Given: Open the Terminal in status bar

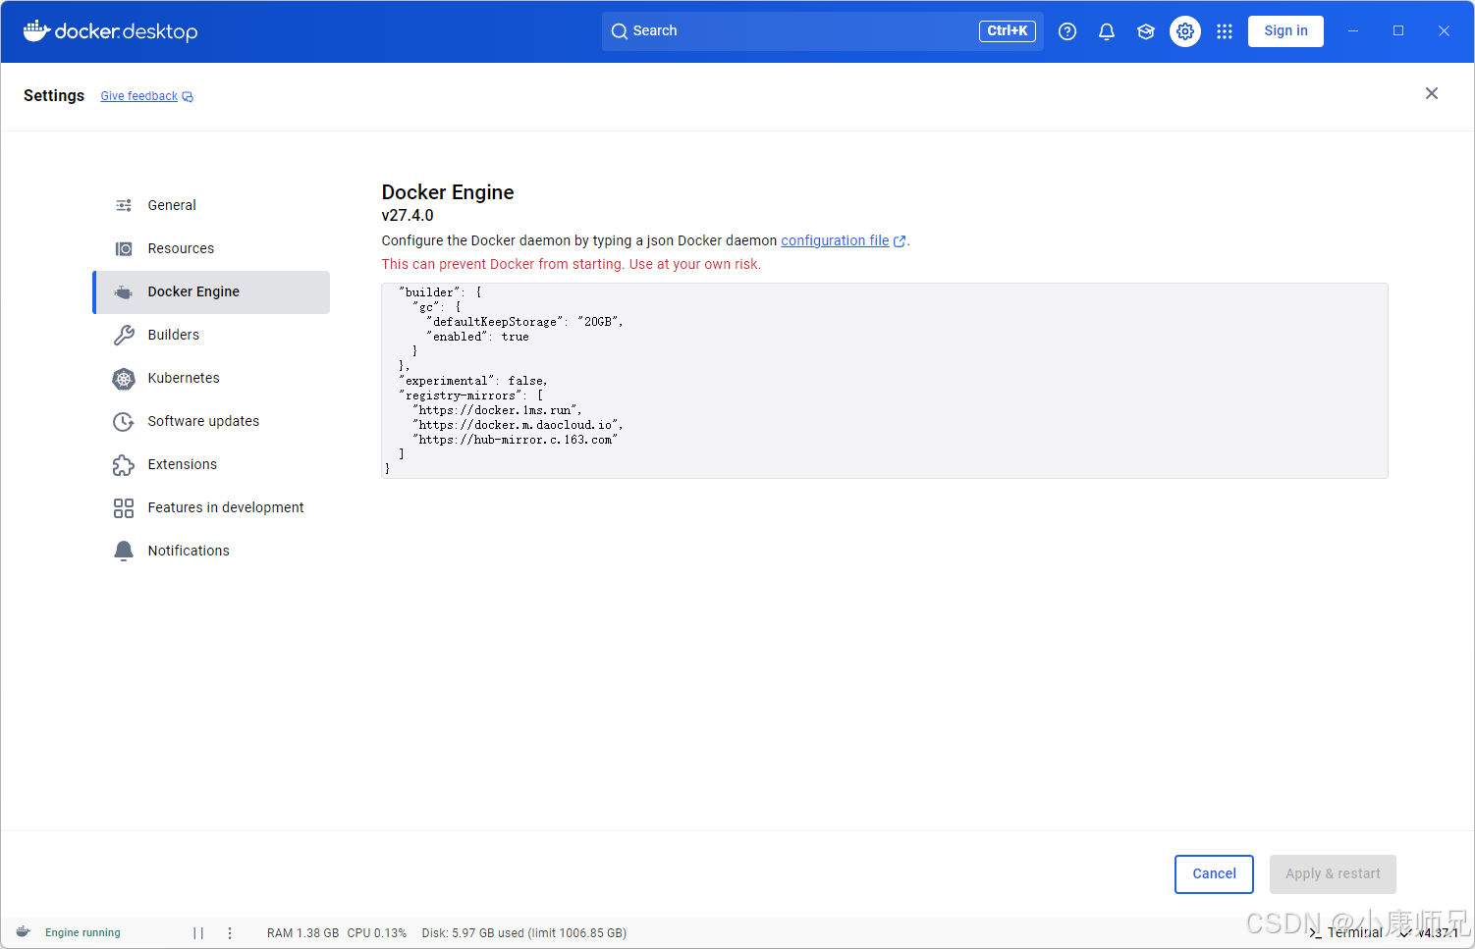Looking at the screenshot, I should (1345, 933).
